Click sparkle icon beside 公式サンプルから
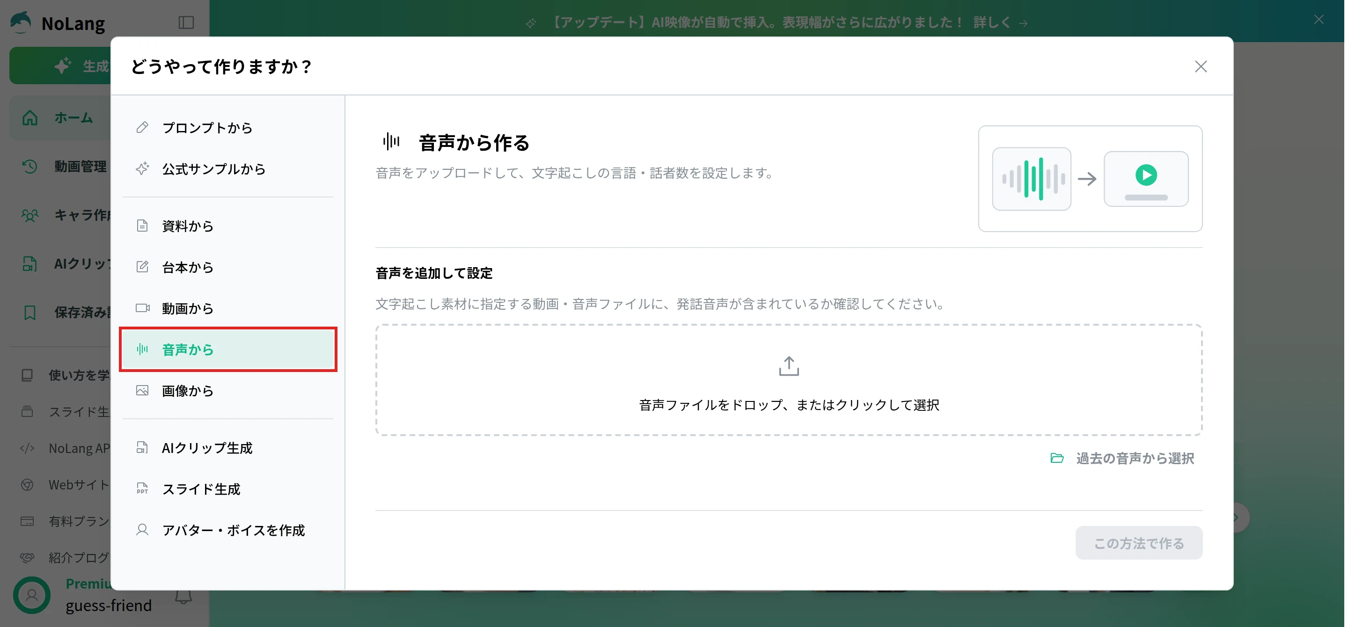1348x627 pixels. point(142,168)
